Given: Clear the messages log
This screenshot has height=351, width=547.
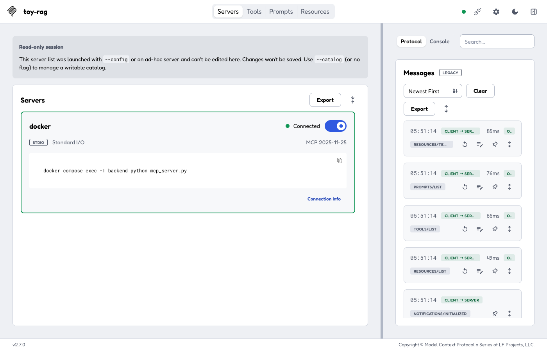Looking at the screenshot, I should pos(480,91).
